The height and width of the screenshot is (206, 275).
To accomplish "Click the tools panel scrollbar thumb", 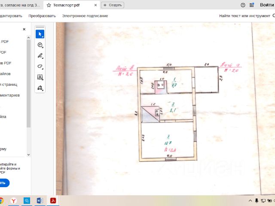I will (28, 84).
